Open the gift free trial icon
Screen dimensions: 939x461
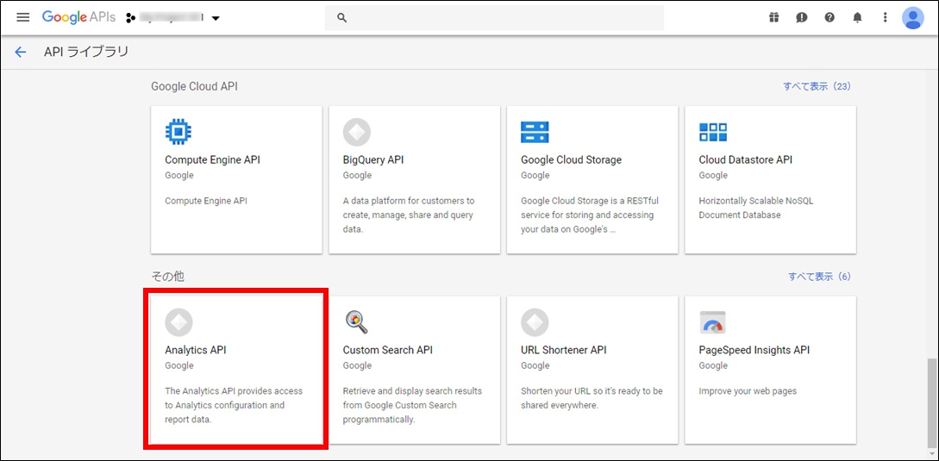point(773,17)
